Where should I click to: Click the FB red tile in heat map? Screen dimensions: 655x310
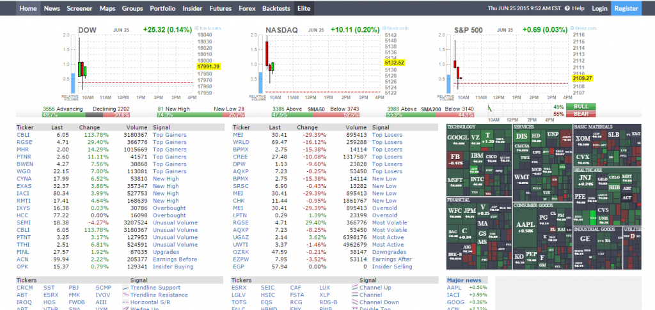point(456,158)
